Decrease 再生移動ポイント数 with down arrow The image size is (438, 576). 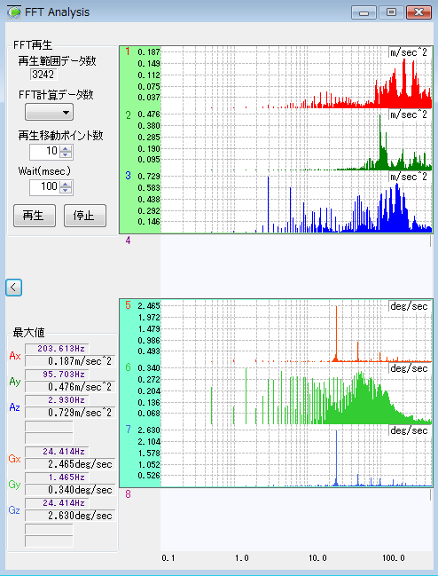click(x=66, y=155)
